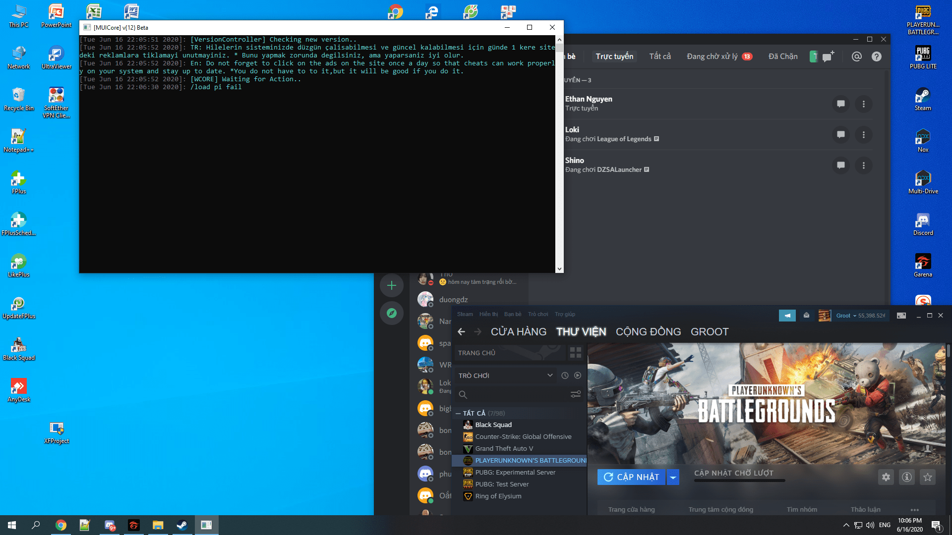Screen dimensions: 952x535
Task: Open THƯ VIỆN tab in Steam
Action: point(581,332)
